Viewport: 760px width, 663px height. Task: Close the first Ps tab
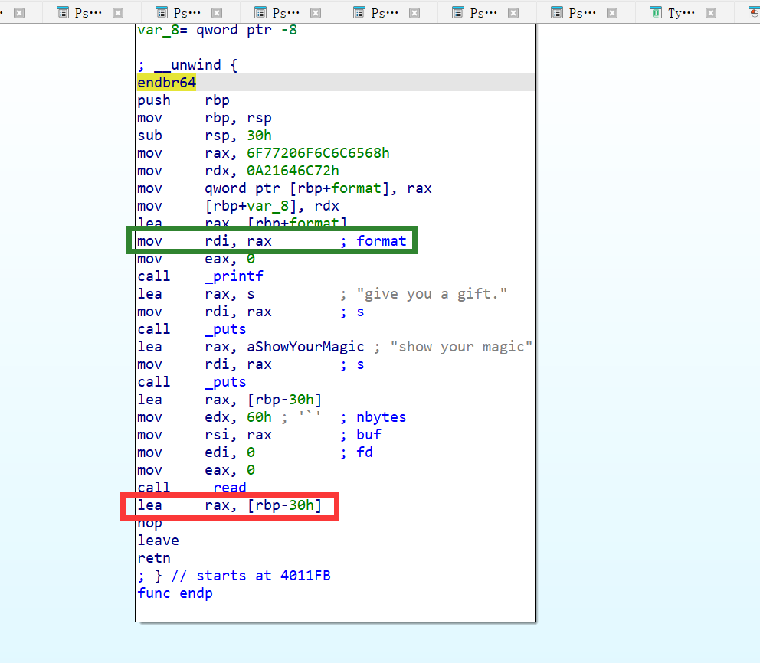coord(118,13)
